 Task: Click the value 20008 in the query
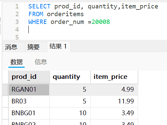101,22
